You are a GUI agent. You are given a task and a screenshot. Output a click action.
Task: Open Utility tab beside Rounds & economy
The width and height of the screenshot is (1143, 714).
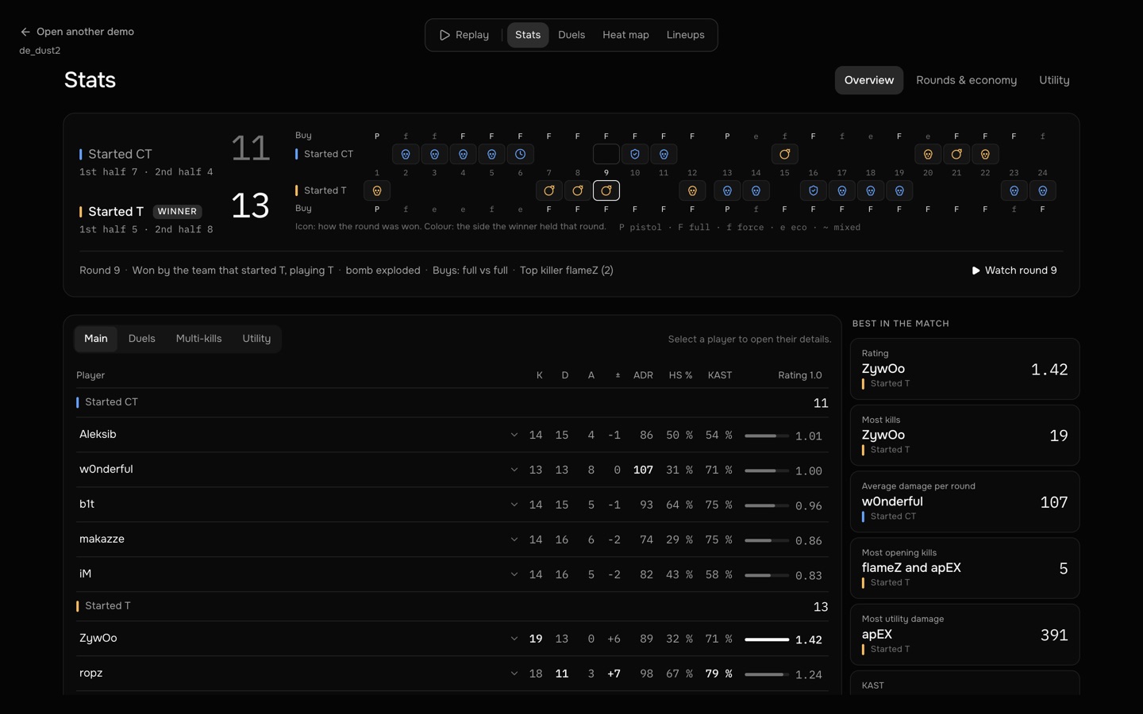pyautogui.click(x=1054, y=80)
